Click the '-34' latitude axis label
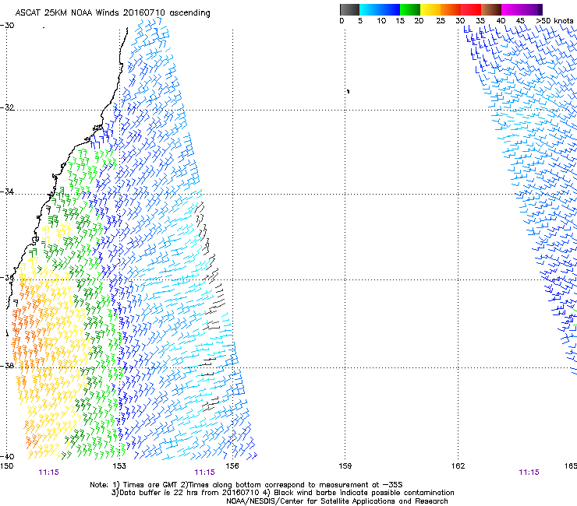Viewport: 577px width, 506px height. 7,192
